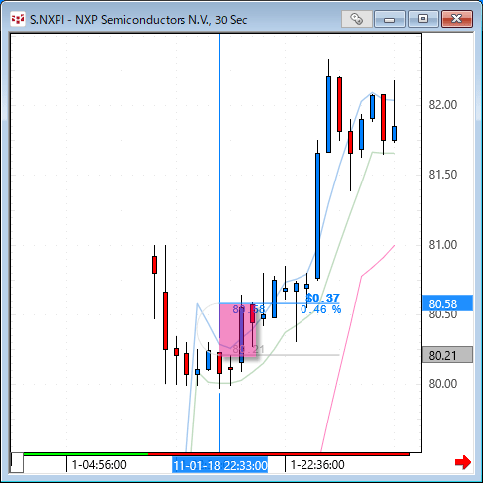
Task: Click the 0.46 % measurement value
Action: coord(320,309)
